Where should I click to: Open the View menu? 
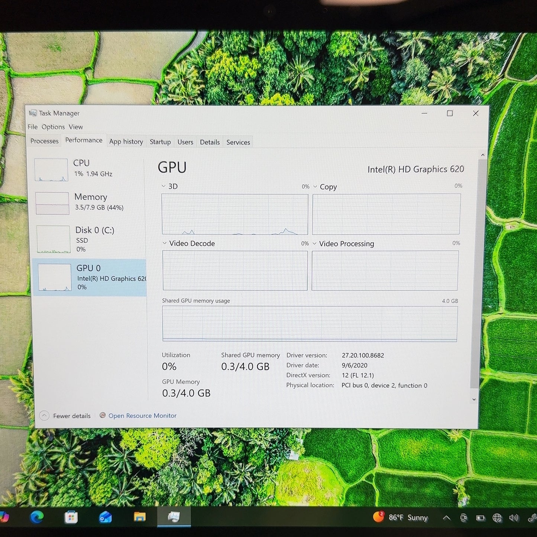pos(76,127)
